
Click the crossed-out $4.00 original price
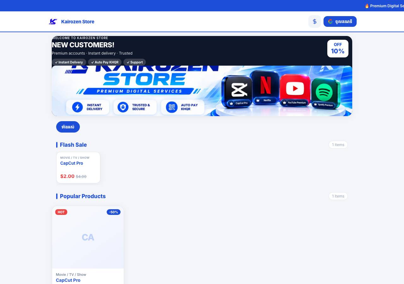click(x=81, y=177)
